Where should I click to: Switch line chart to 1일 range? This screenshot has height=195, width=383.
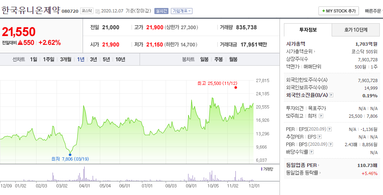click(x=34, y=59)
